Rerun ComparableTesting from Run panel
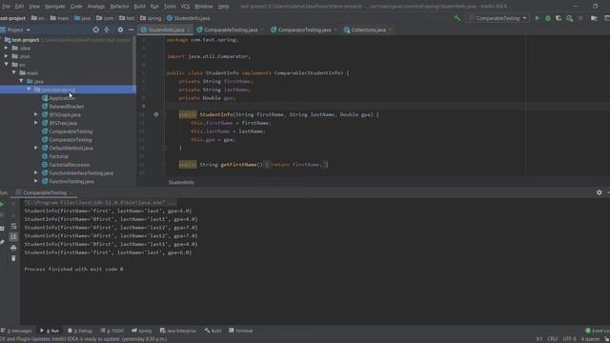This screenshot has height=343, width=610. click(x=2, y=204)
